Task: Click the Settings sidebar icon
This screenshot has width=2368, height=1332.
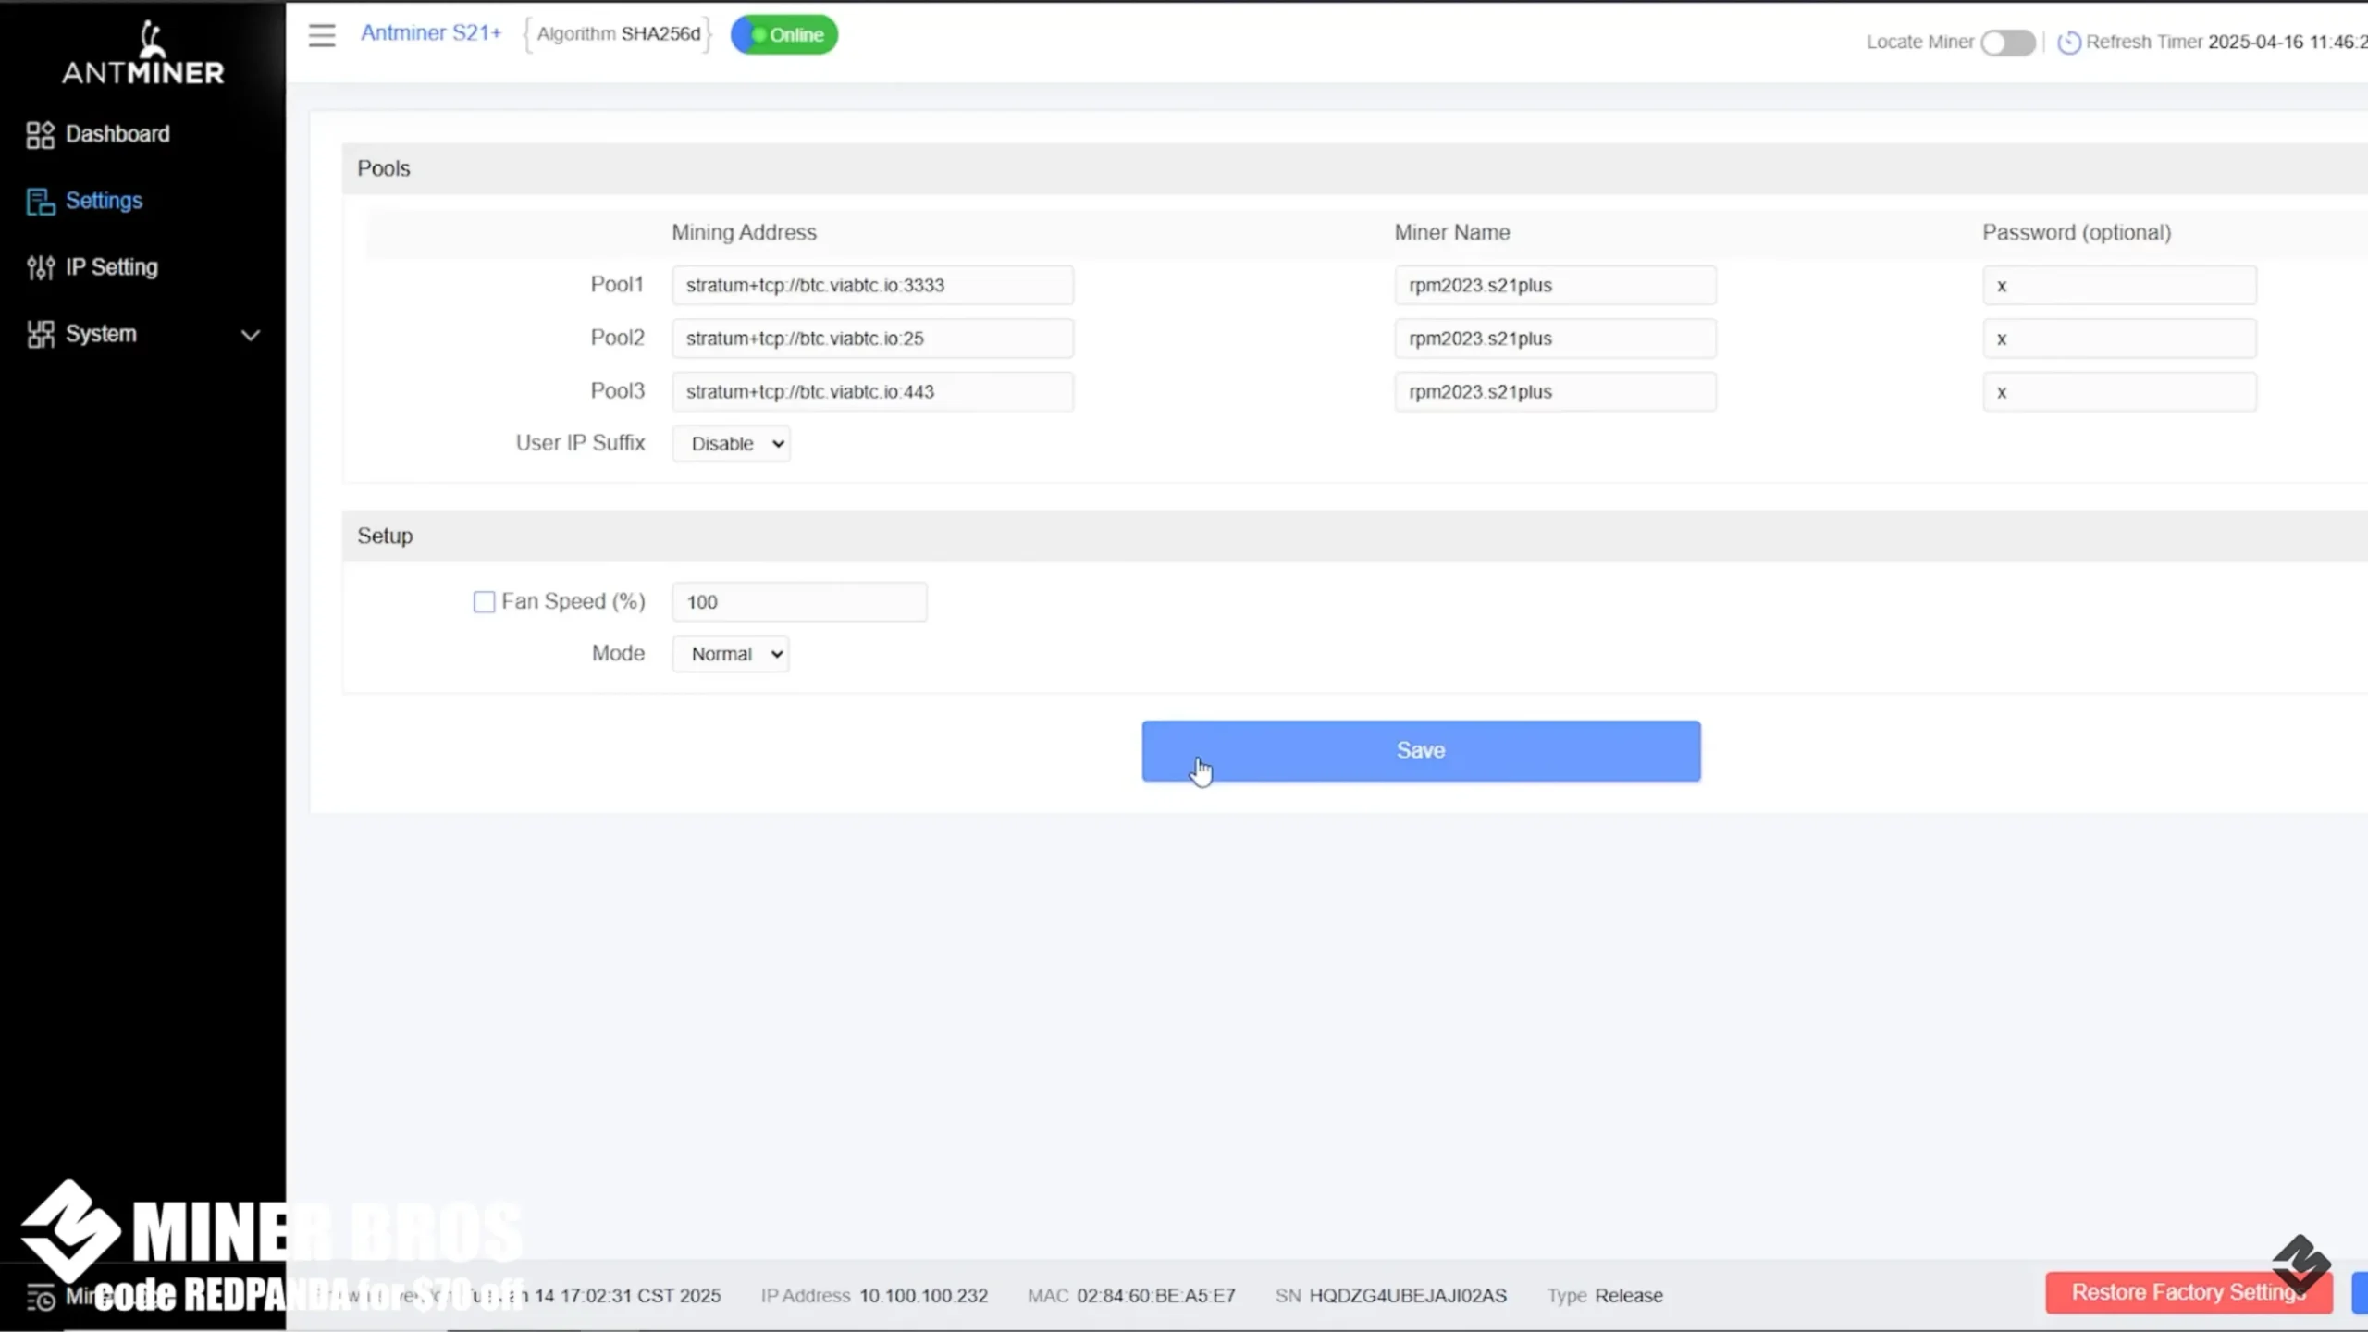Action: click(41, 202)
